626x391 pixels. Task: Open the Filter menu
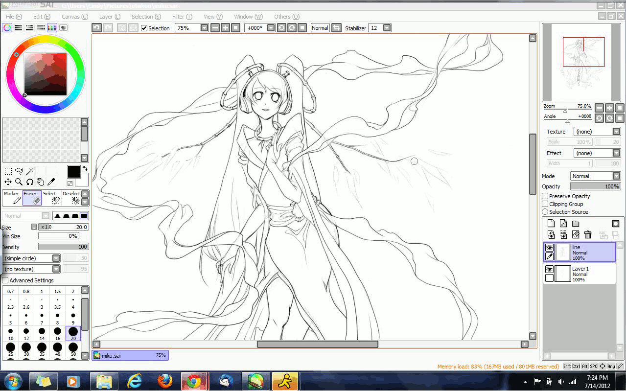pos(182,17)
